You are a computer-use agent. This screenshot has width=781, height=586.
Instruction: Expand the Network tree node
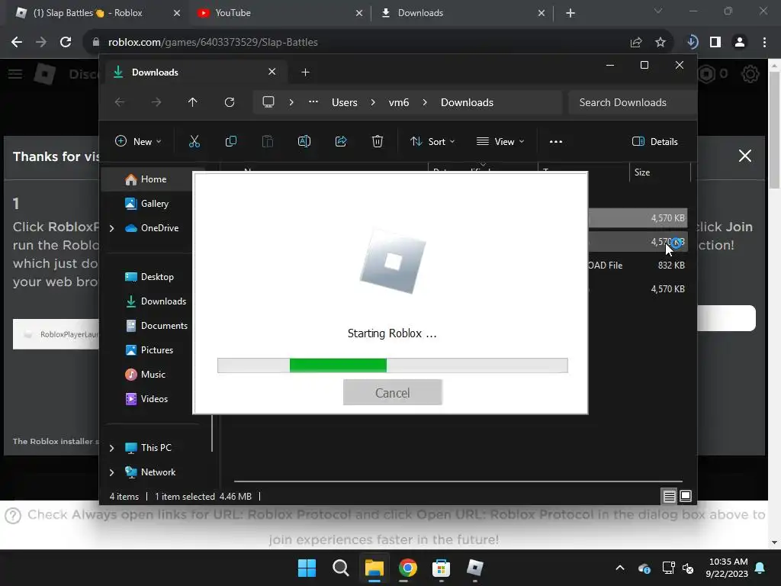pos(111,472)
